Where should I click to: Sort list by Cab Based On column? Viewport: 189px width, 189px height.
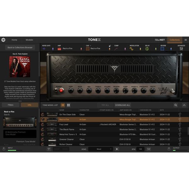tap(145, 110)
